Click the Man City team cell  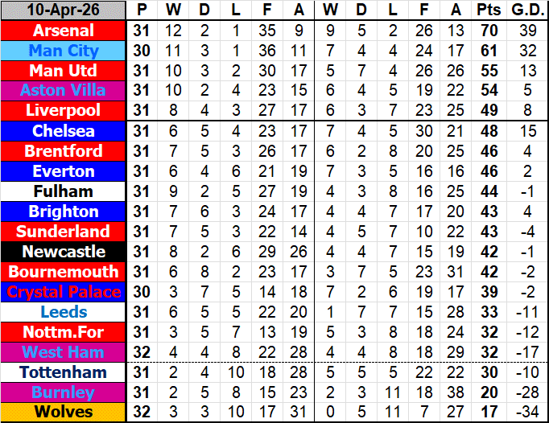64,51
